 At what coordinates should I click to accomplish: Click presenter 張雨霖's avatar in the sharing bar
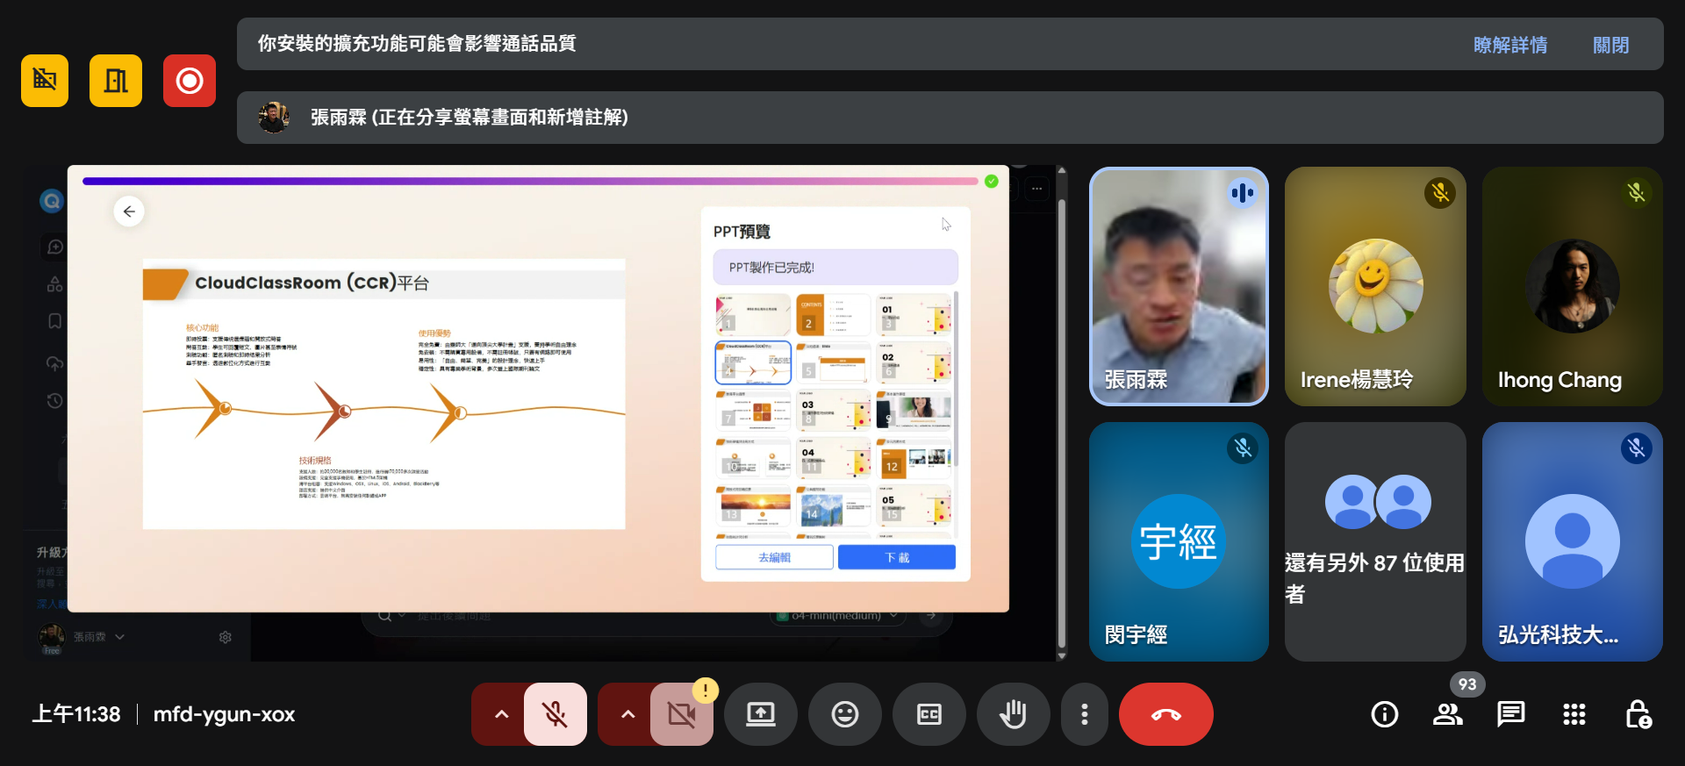[x=274, y=117]
